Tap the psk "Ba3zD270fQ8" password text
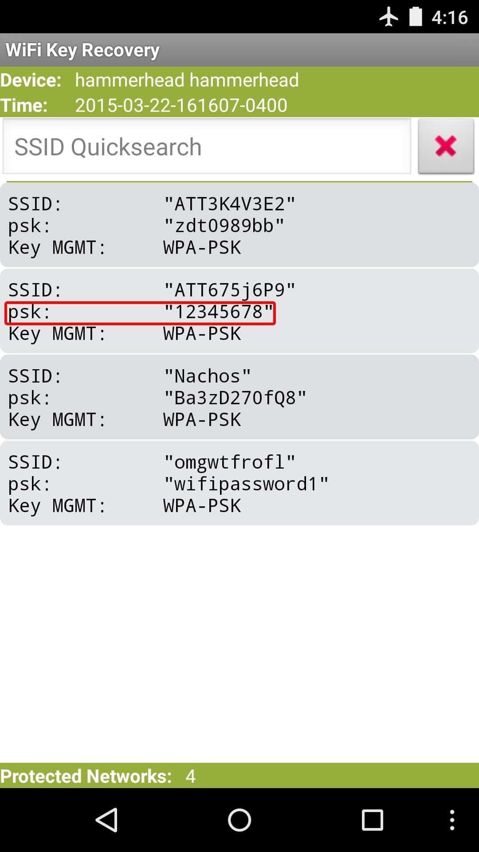This screenshot has width=479, height=852. click(235, 398)
